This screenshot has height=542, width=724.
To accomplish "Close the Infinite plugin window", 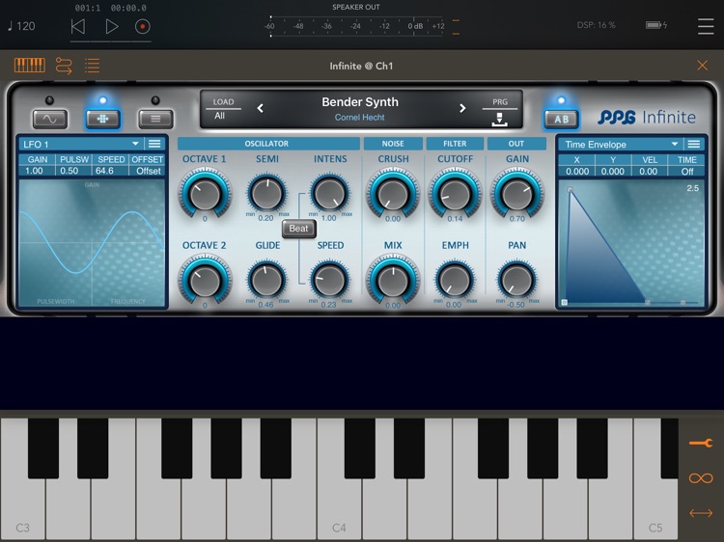I will tap(703, 66).
